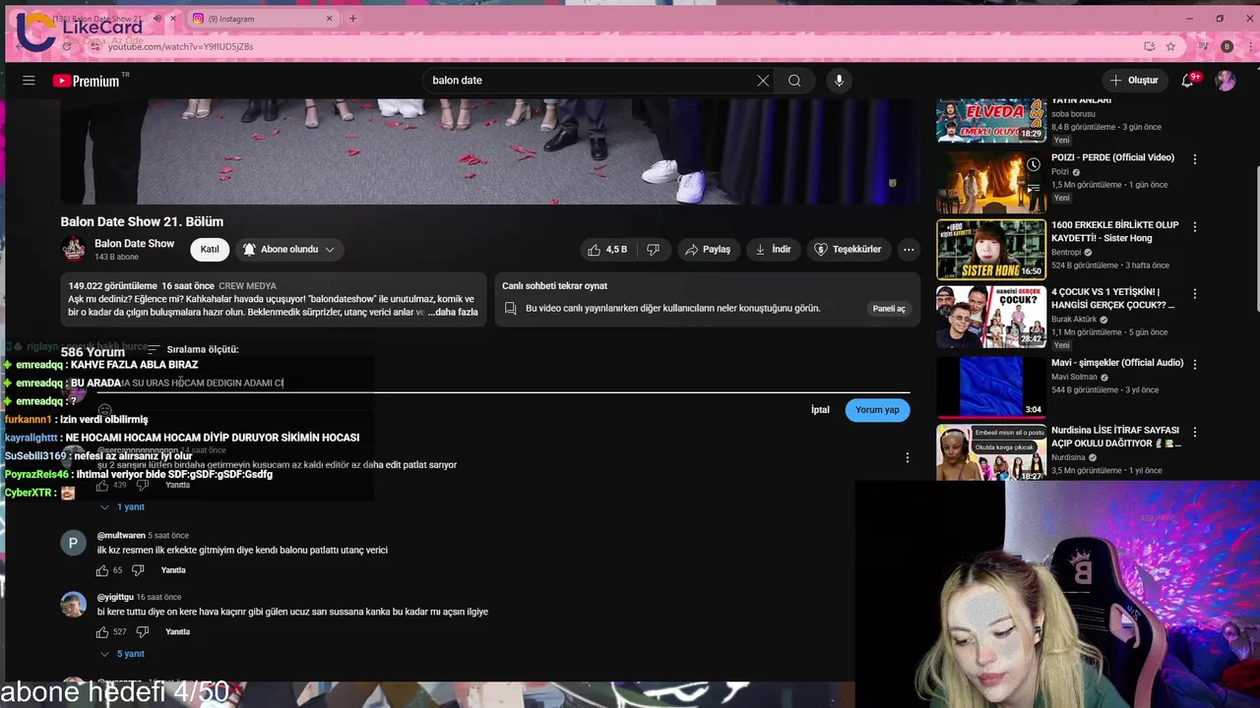Open 4 ÇOCUK VS 1 YETİŞKİN thumbnail
The height and width of the screenshot is (708, 1260).
tap(991, 317)
